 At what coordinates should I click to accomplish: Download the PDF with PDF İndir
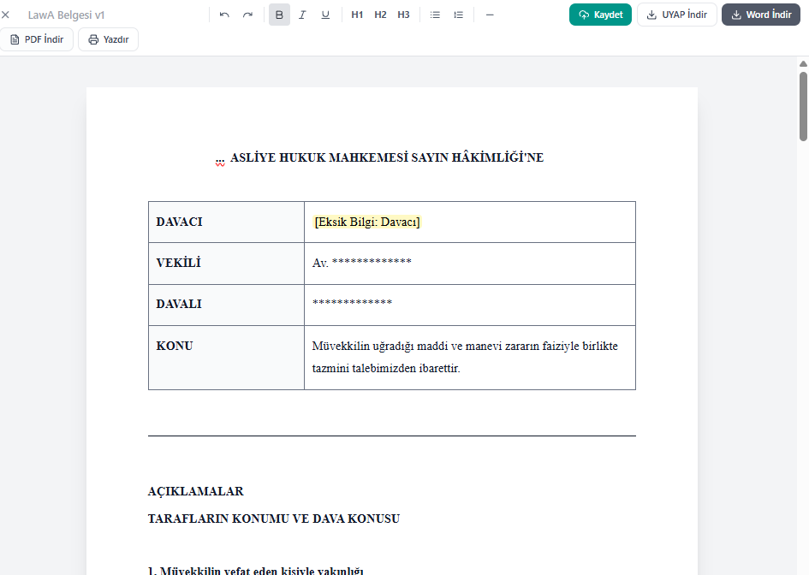pos(37,39)
